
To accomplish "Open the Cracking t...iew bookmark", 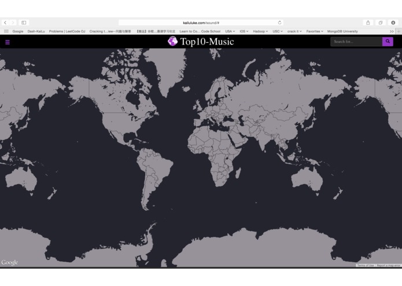I will 110,31.
